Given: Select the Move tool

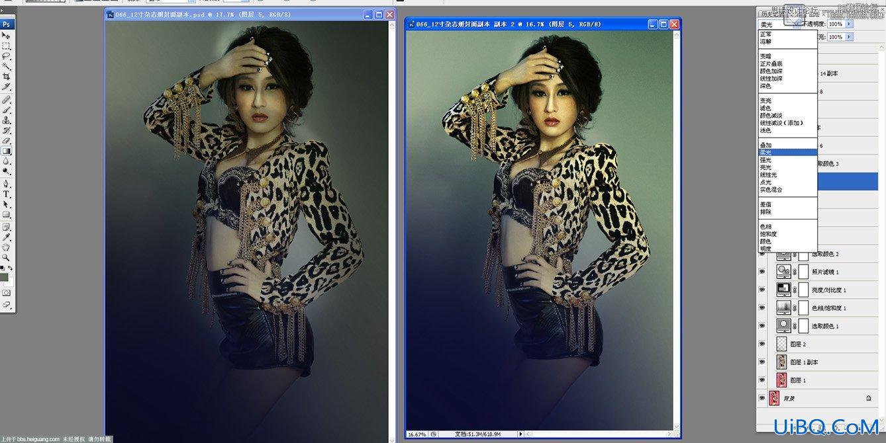Looking at the screenshot, I should [6, 36].
